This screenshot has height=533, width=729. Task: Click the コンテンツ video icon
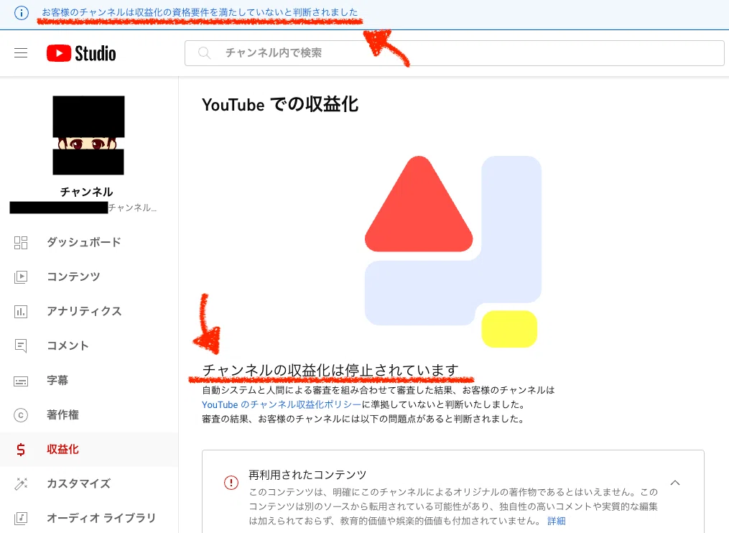pyautogui.click(x=21, y=277)
